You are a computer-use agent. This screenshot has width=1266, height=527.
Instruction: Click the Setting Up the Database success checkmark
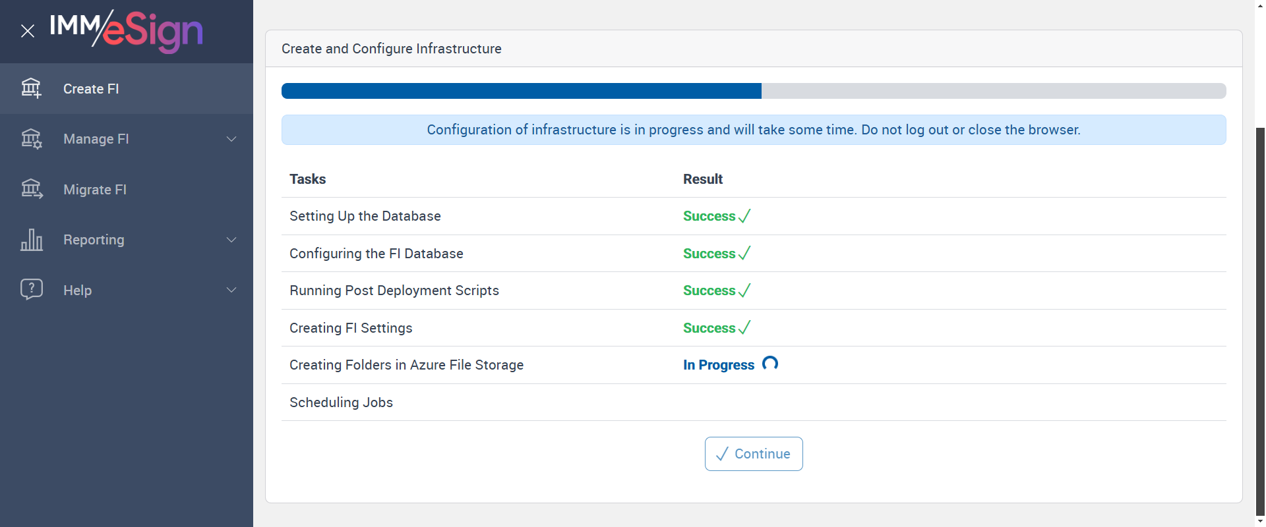click(744, 216)
